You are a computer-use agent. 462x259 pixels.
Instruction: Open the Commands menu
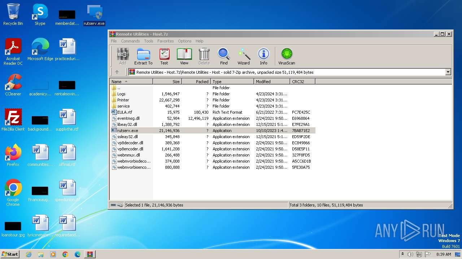[x=130, y=41]
